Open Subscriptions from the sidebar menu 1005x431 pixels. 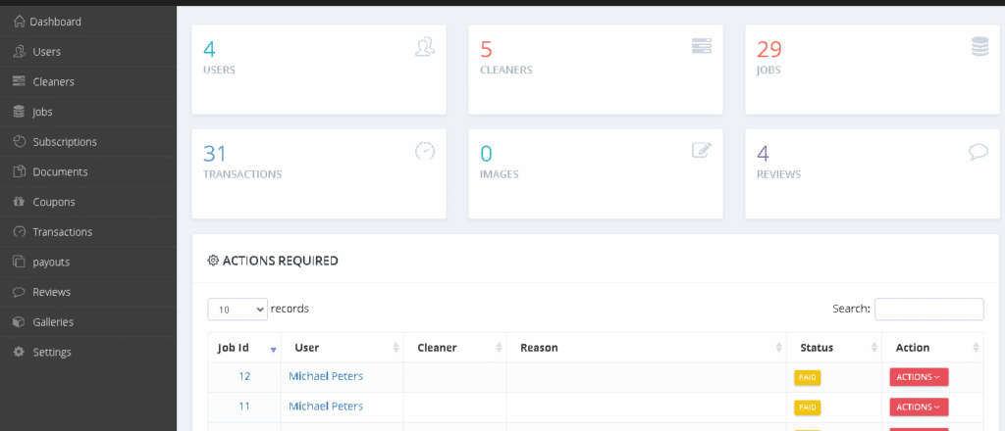point(65,142)
